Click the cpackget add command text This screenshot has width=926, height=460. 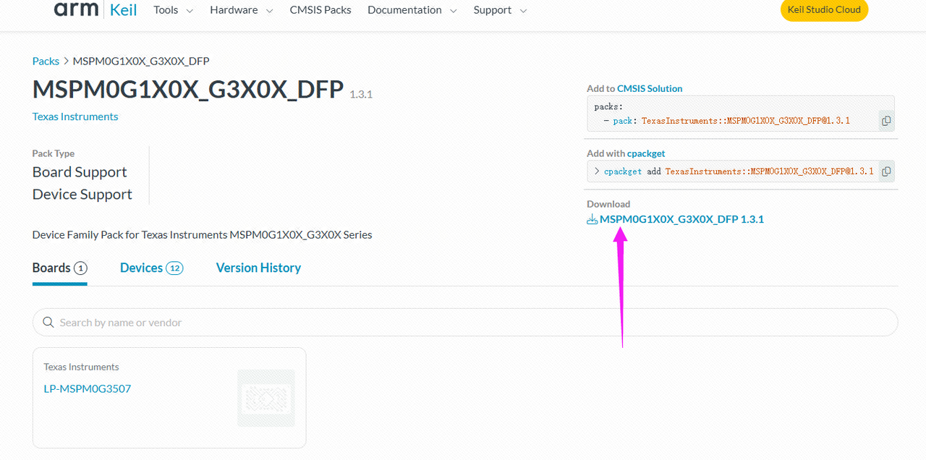pos(739,171)
